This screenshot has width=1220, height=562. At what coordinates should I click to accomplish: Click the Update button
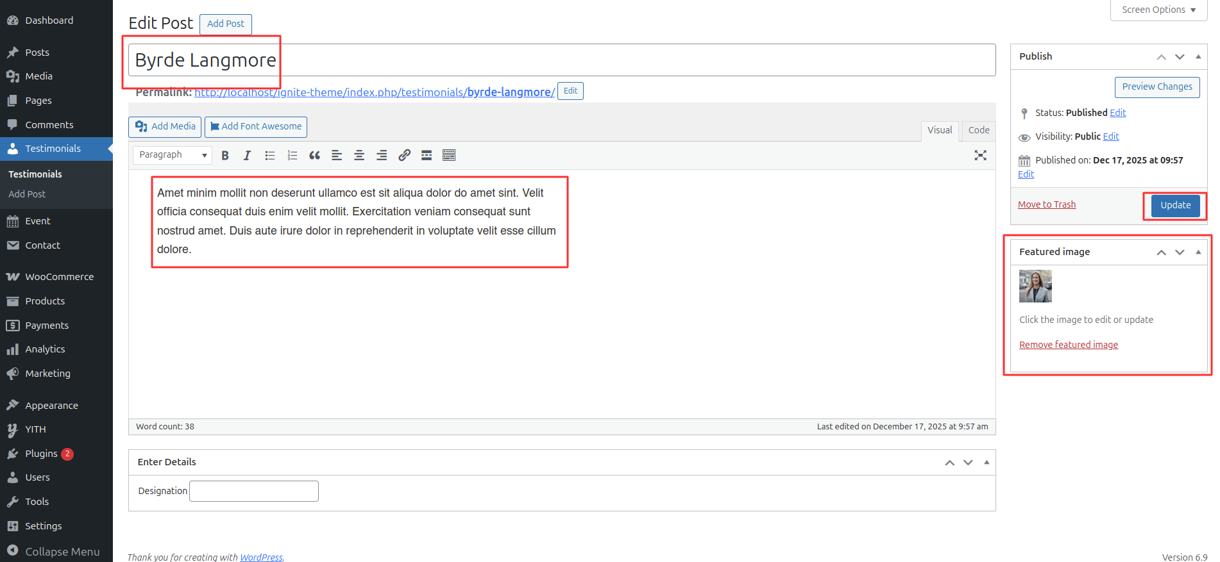tap(1175, 206)
